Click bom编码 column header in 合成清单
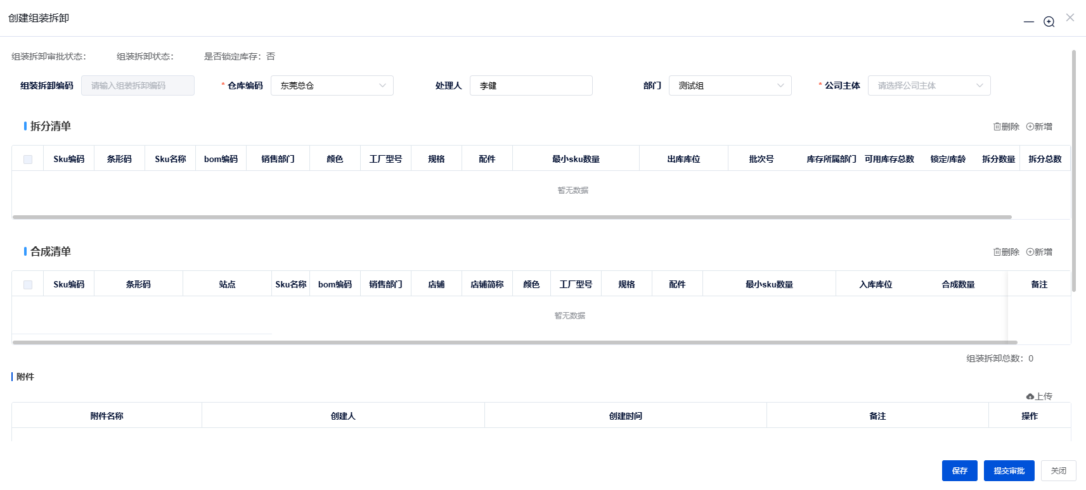This screenshot has height=490, width=1086. click(335, 284)
